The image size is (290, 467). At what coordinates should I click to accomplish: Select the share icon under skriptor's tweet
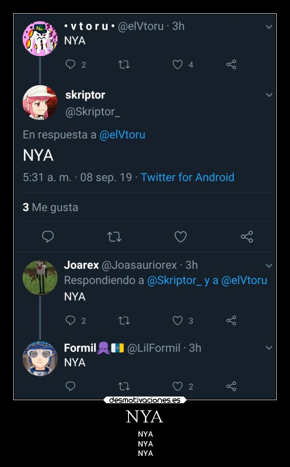(x=247, y=237)
